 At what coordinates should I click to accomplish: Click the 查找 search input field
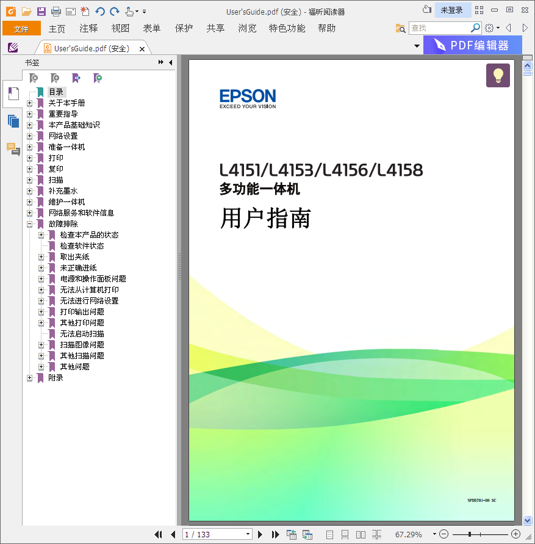click(440, 27)
